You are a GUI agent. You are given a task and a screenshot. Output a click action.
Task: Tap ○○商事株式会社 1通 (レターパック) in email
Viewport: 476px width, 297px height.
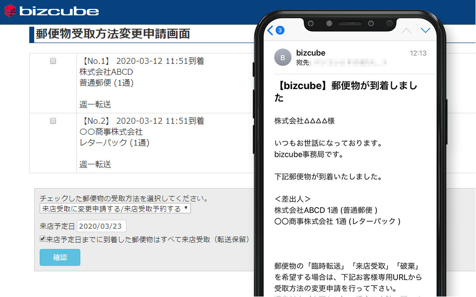(x=338, y=222)
